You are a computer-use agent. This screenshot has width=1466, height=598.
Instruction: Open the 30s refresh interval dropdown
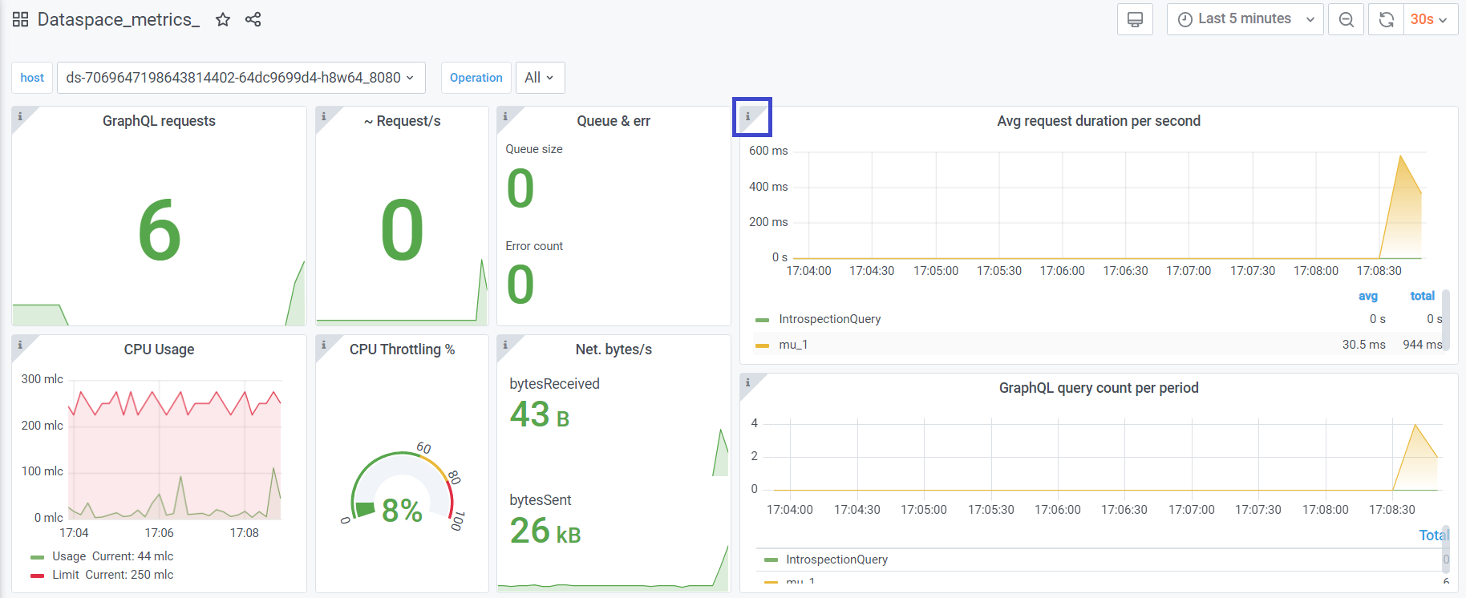[1429, 19]
